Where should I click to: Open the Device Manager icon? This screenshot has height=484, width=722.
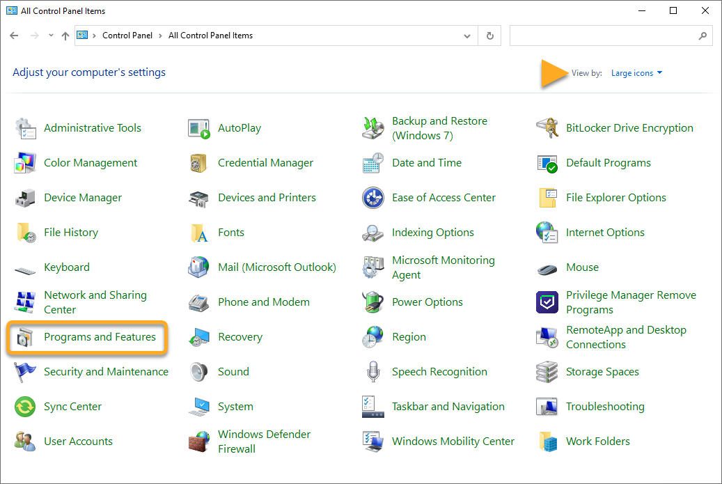[25, 198]
